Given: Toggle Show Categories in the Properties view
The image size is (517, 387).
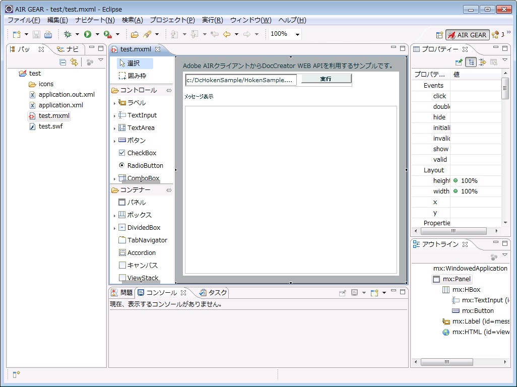Looking at the screenshot, I should 471,62.
